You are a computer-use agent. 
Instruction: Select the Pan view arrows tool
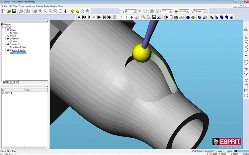(66, 11)
